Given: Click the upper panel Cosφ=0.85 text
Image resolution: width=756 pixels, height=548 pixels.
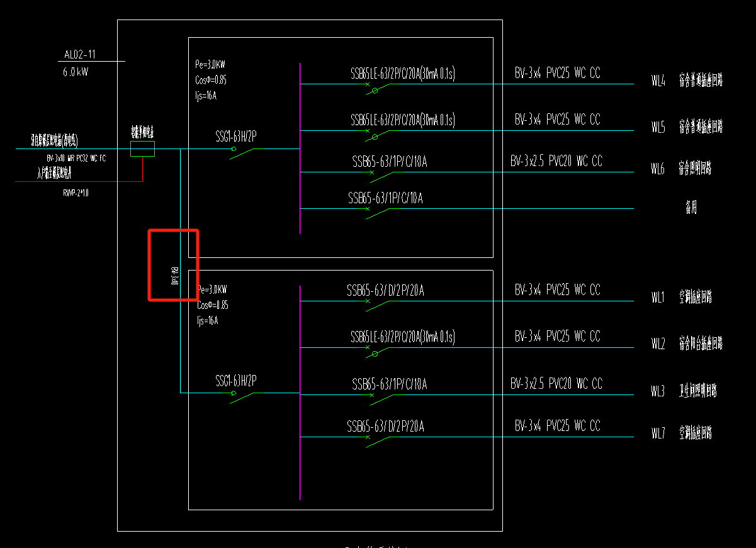Looking at the screenshot, I should (212, 80).
